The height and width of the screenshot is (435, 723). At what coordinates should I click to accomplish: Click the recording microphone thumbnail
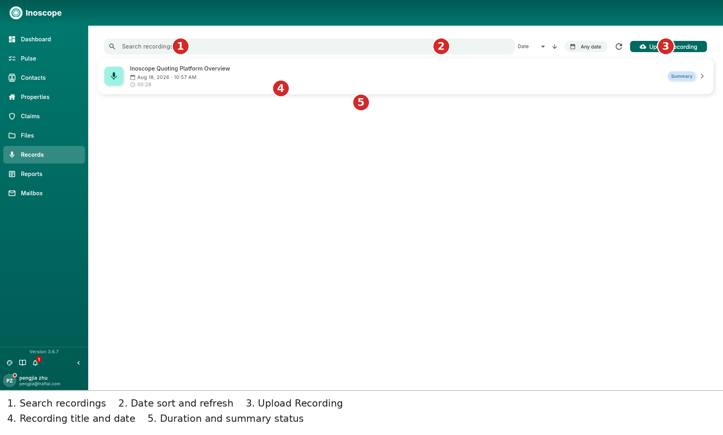pos(114,76)
